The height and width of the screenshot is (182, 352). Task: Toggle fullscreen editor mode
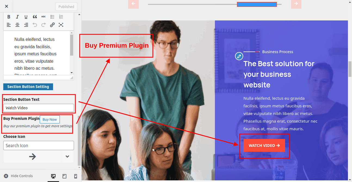pyautogui.click(x=61, y=25)
